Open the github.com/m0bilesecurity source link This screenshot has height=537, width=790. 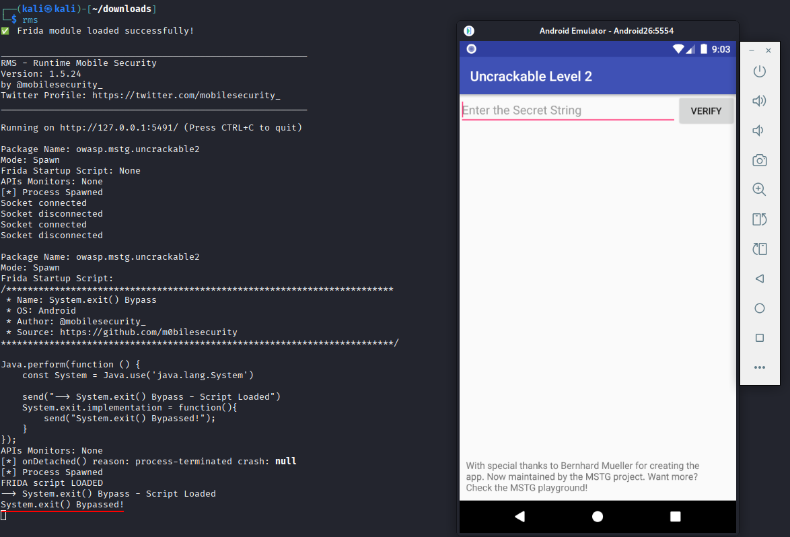[148, 332]
